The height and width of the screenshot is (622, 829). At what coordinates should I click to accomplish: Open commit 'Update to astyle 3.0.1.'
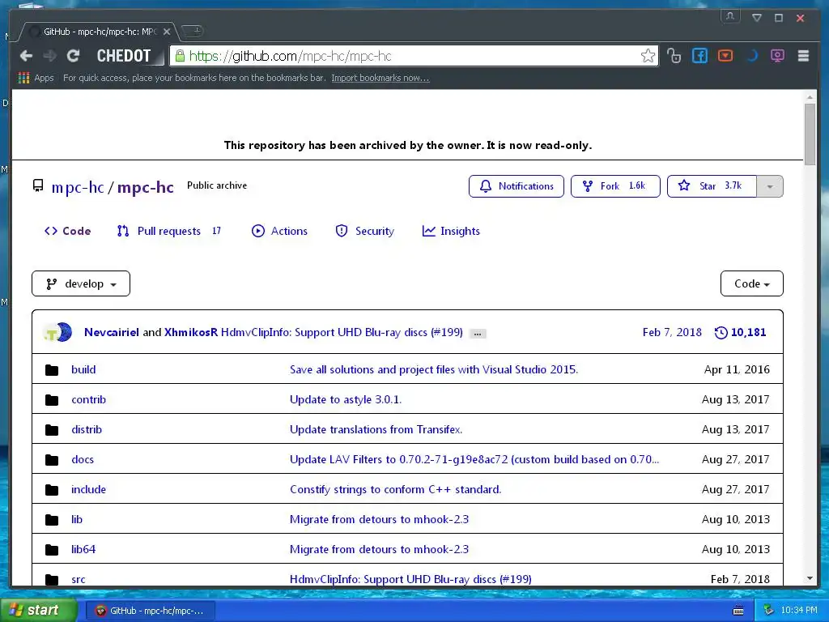(346, 400)
